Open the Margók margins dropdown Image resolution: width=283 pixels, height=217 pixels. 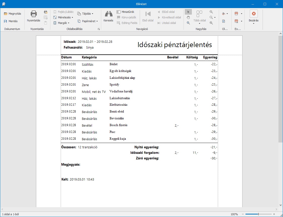pyautogui.click(x=61, y=23)
